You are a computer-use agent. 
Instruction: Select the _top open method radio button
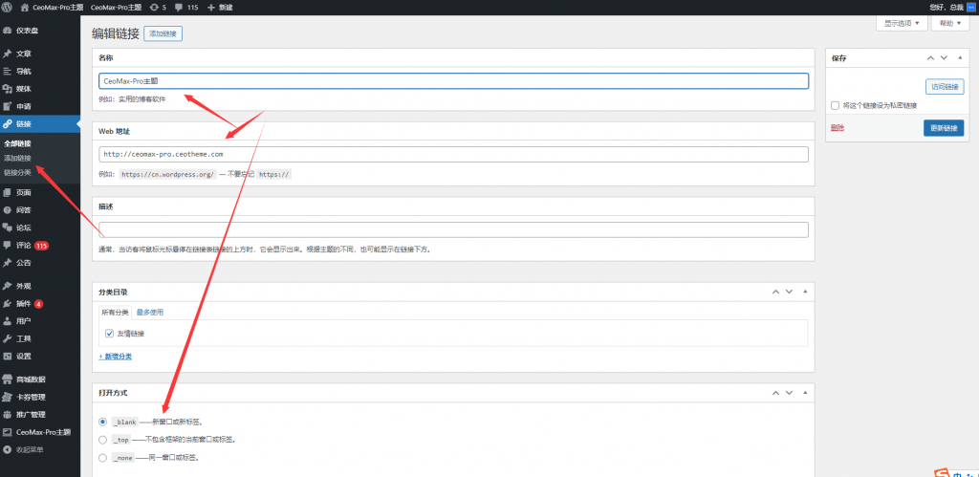[103, 440]
